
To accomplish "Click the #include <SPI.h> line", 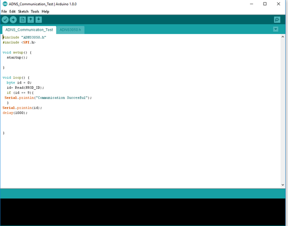I will (x=19, y=42).
